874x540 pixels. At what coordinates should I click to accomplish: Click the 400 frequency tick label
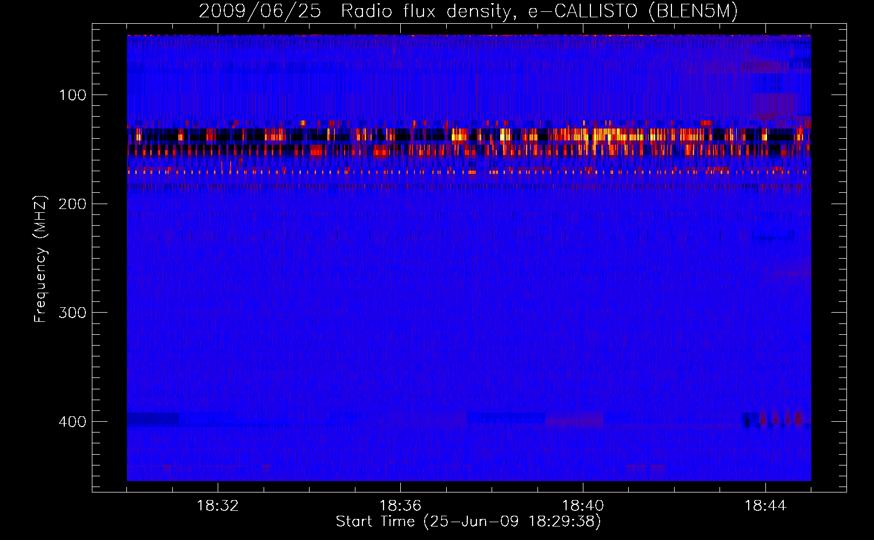[x=72, y=422]
